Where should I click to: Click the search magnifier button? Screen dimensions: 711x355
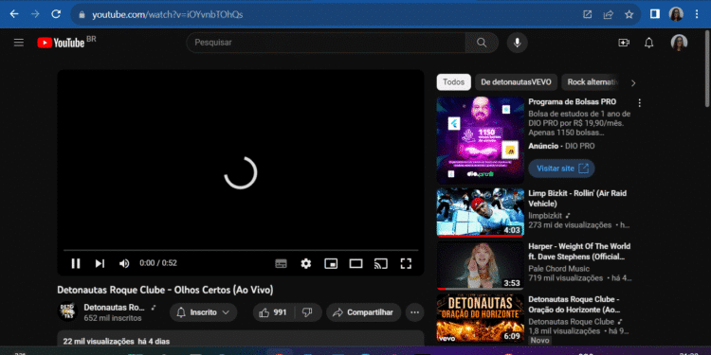pos(482,43)
